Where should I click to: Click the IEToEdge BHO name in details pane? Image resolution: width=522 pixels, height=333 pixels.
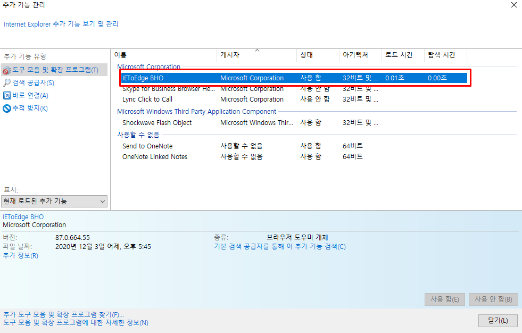tap(23, 217)
